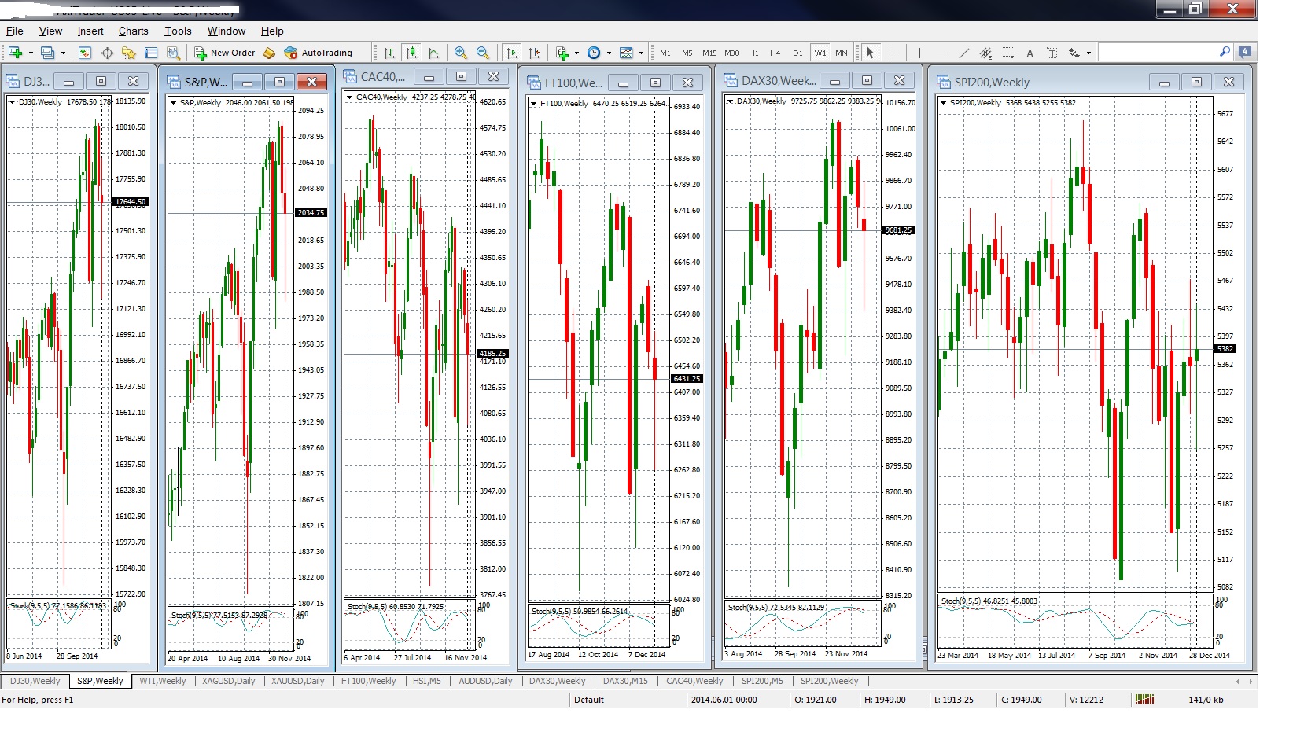This screenshot has width=1315, height=750.
Task: Toggle chart auto scroll
Action: [512, 53]
